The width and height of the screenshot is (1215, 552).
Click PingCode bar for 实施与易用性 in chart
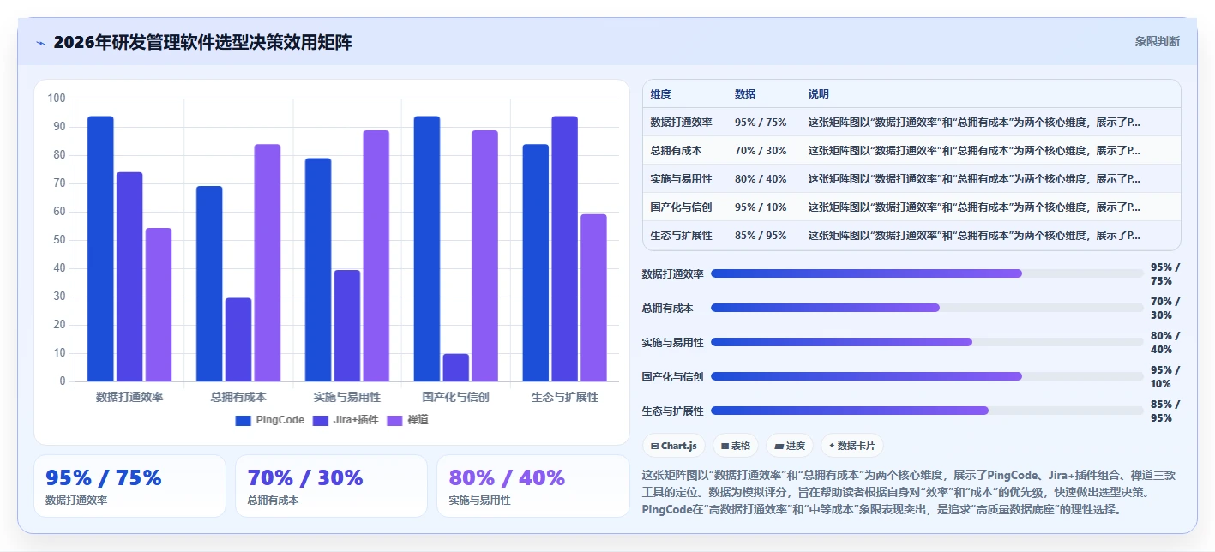click(318, 270)
